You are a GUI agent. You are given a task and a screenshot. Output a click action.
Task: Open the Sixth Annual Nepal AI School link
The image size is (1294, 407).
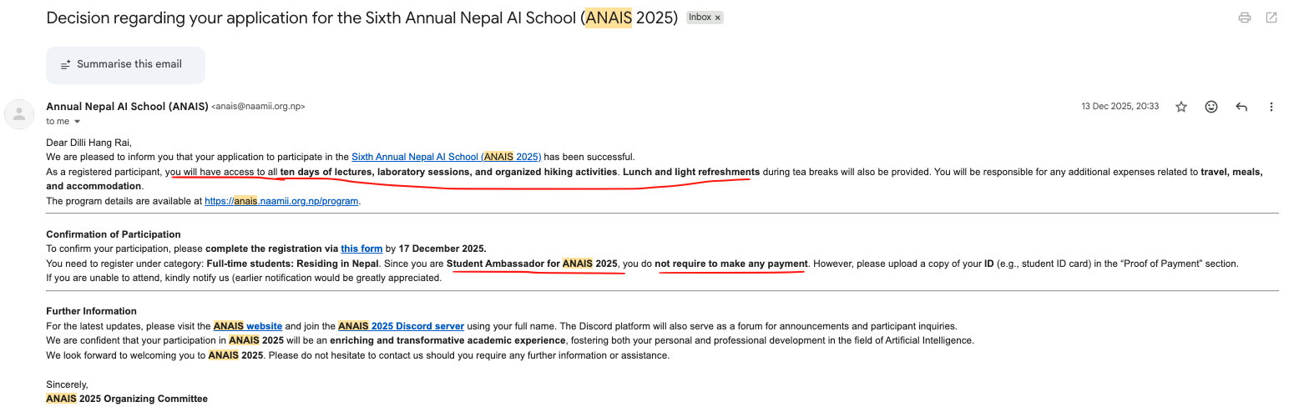pyautogui.click(x=447, y=157)
